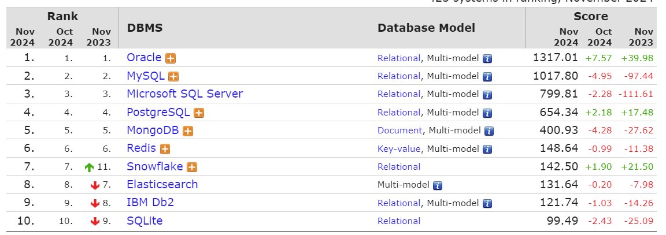Click the -25.09 yearly change for SQLite
666x235 pixels.
639,221
